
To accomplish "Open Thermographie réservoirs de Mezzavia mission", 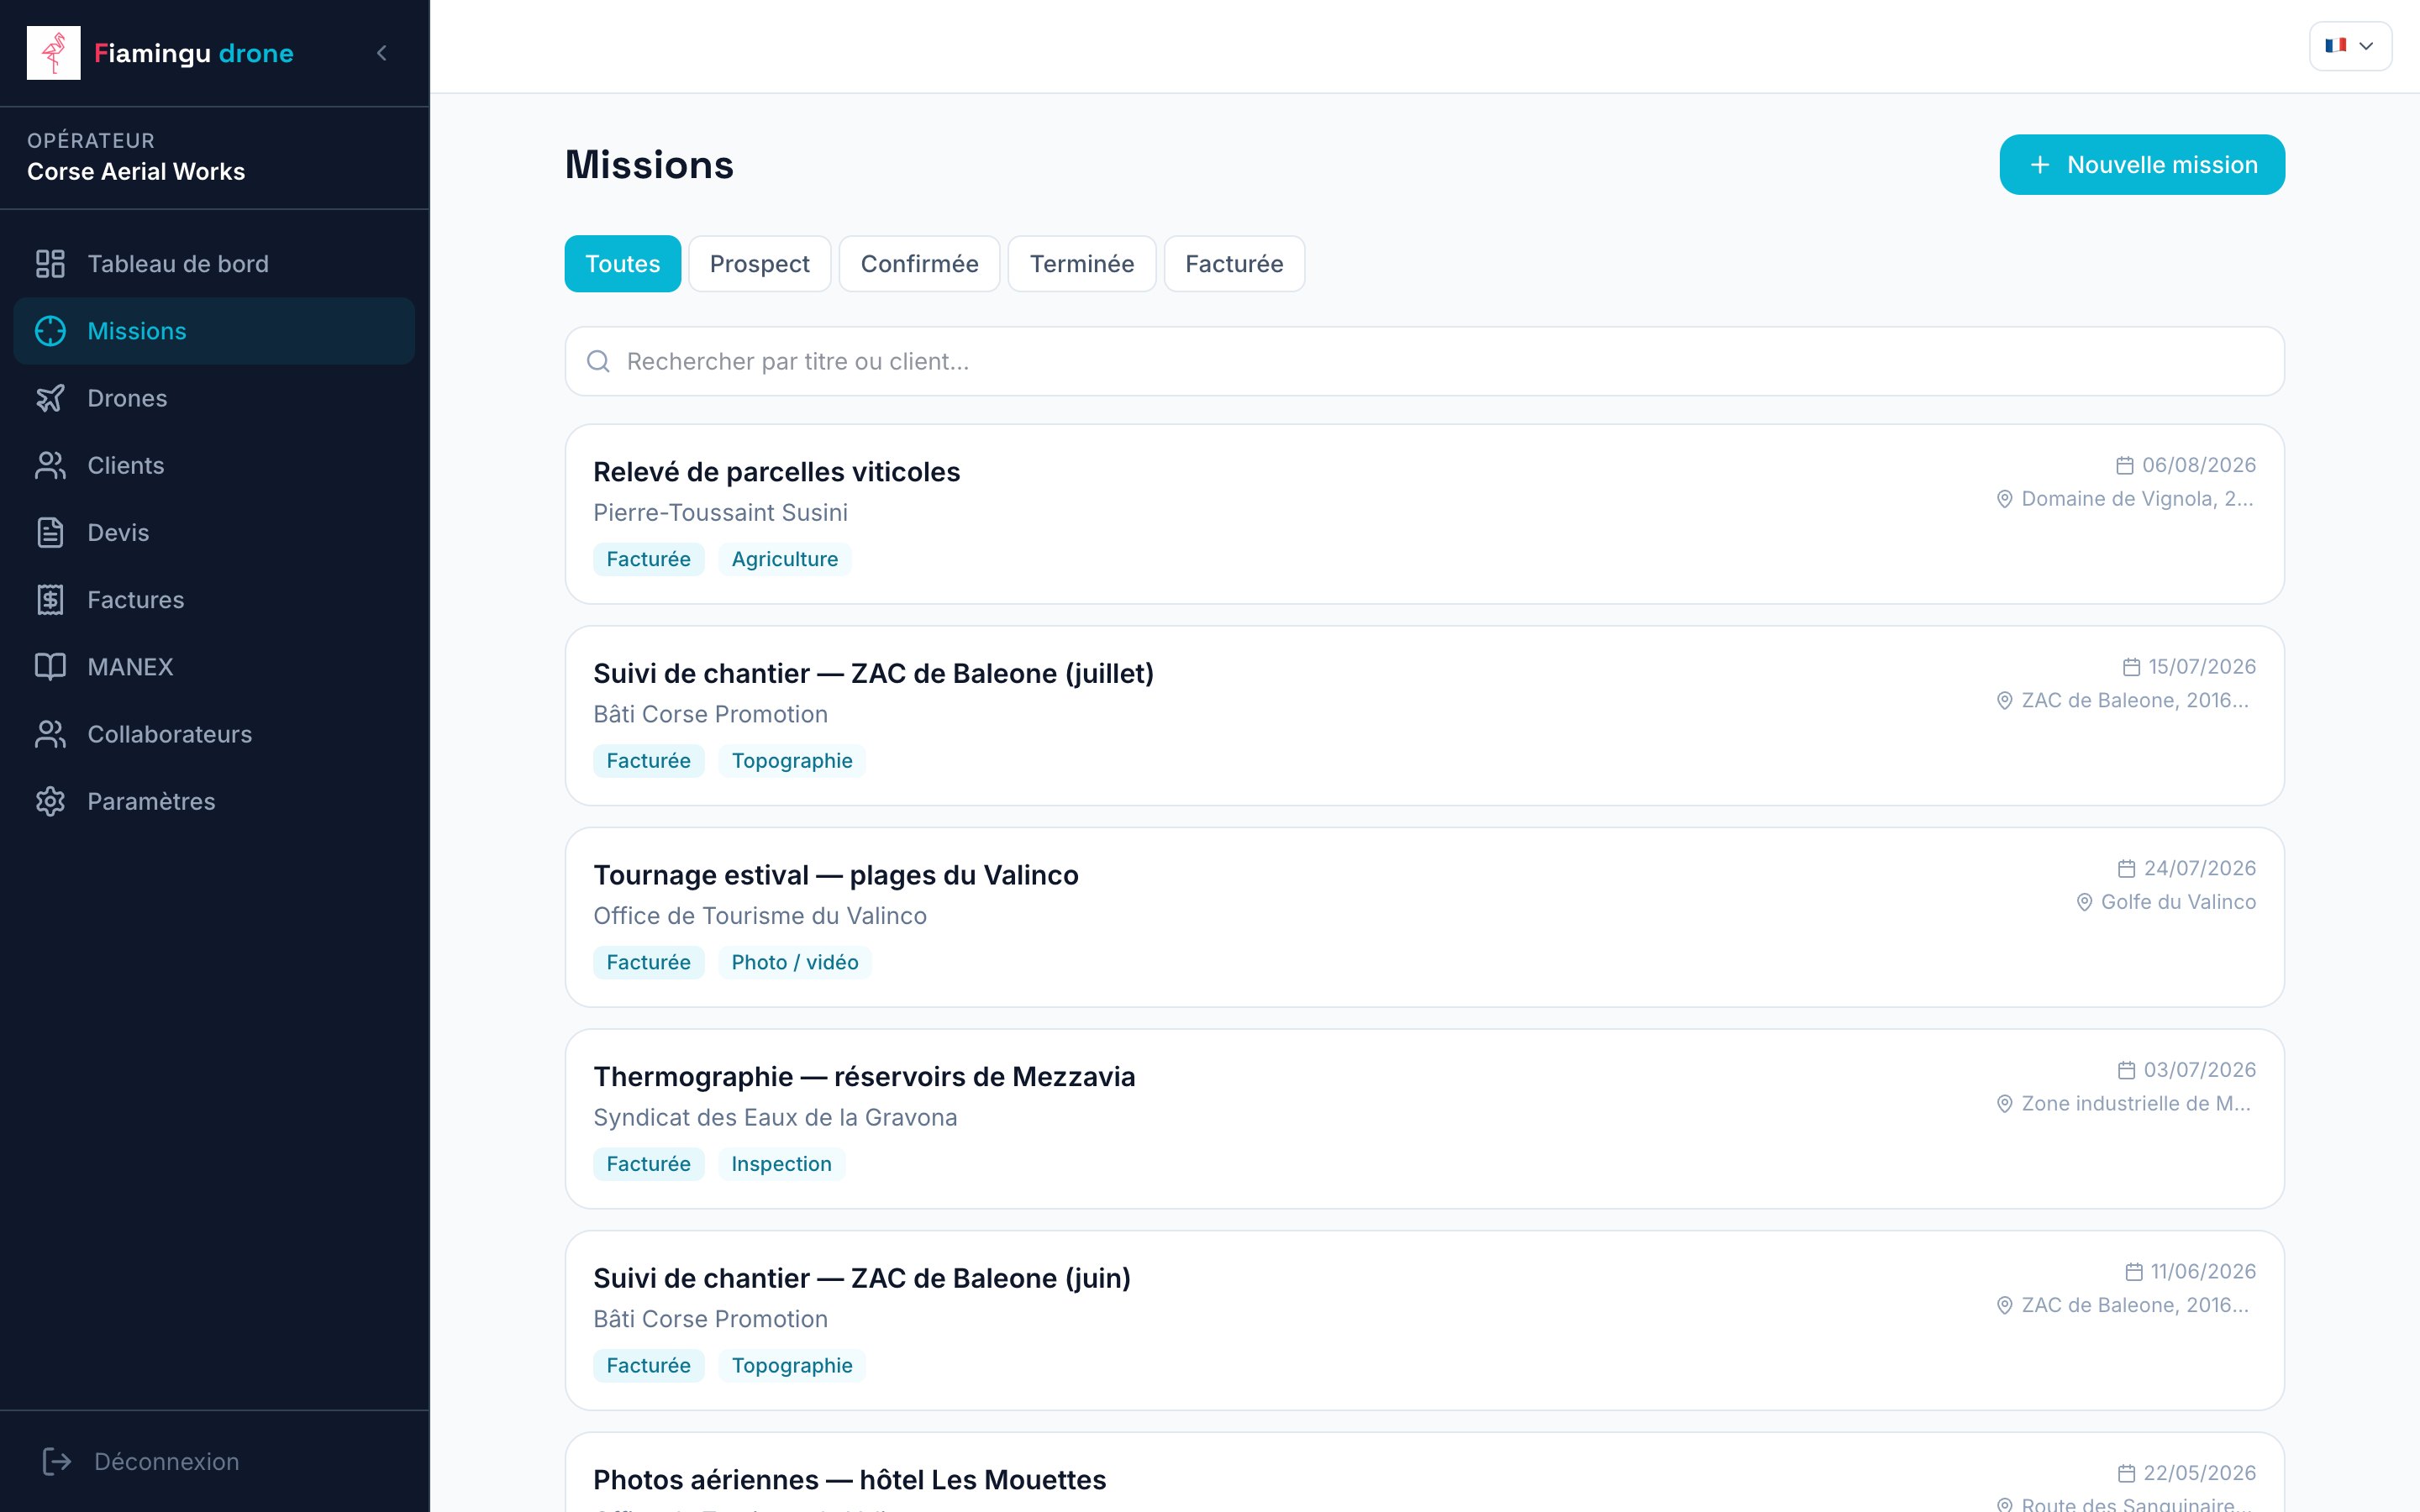I will coord(1424,1119).
